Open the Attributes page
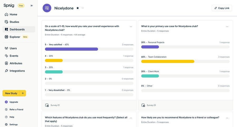This screenshot has height=127, width=237. click(x=16, y=63)
